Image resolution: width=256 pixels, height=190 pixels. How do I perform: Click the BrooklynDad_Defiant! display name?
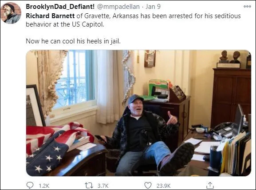pyautogui.click(x=60, y=7)
